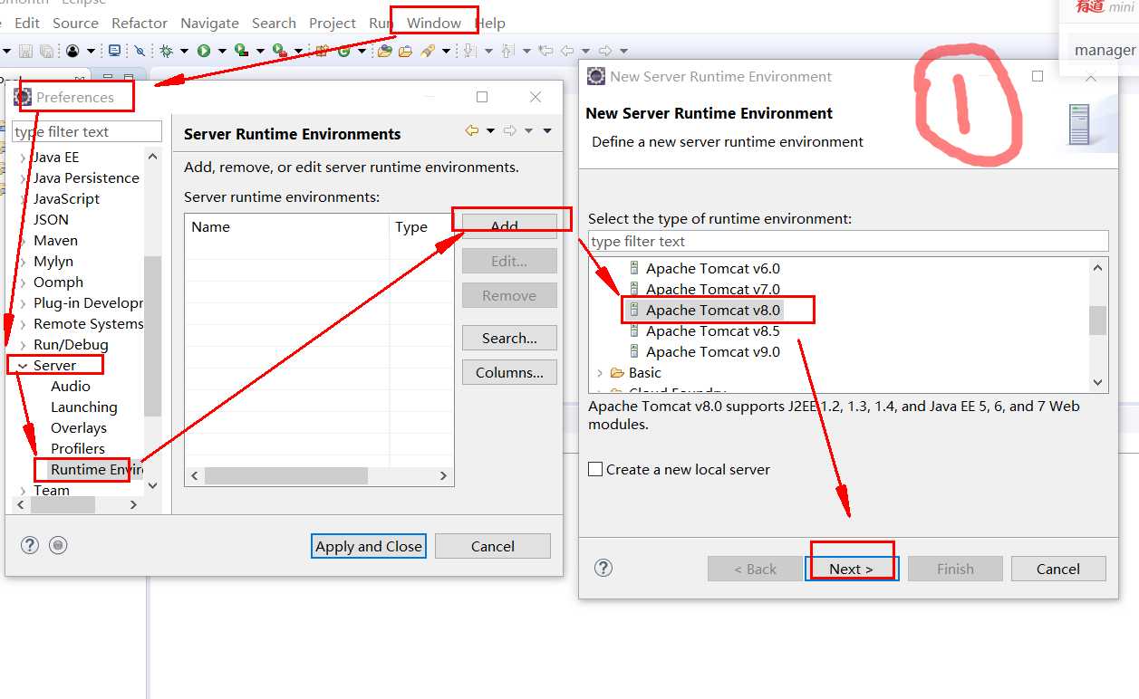1139x699 pixels.
Task: Click the New Java Class green icon
Action: [x=344, y=51]
